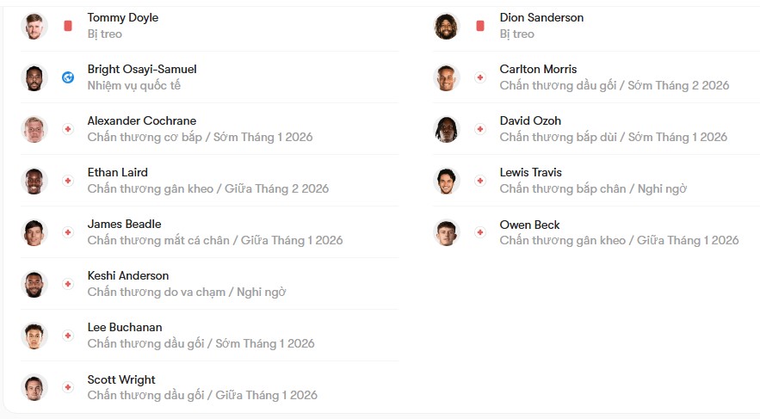Image resolution: width=760 pixels, height=419 pixels.
Task: Click the injury cross icon next to Scott Wright
Action: pyautogui.click(x=68, y=387)
